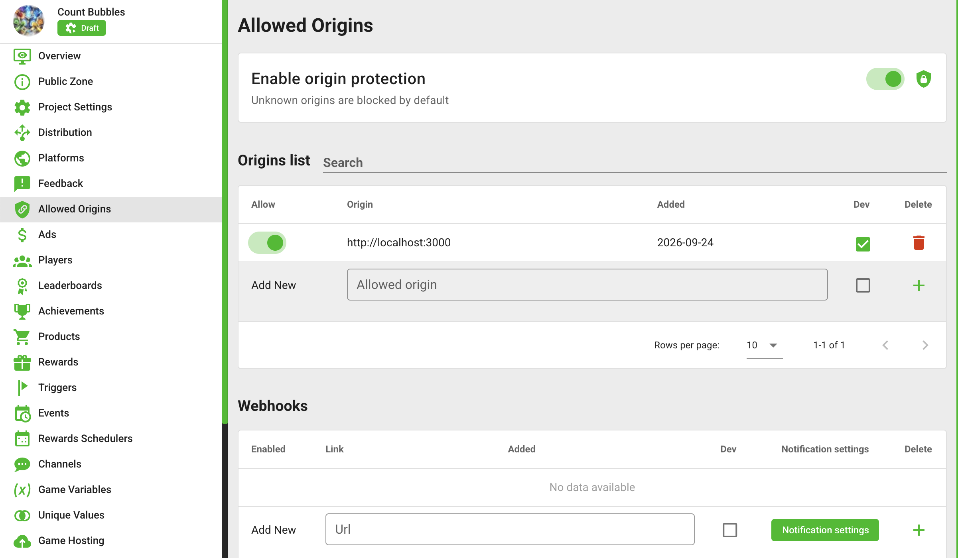Open Rows per page dropdown
The image size is (958, 558).
click(764, 345)
